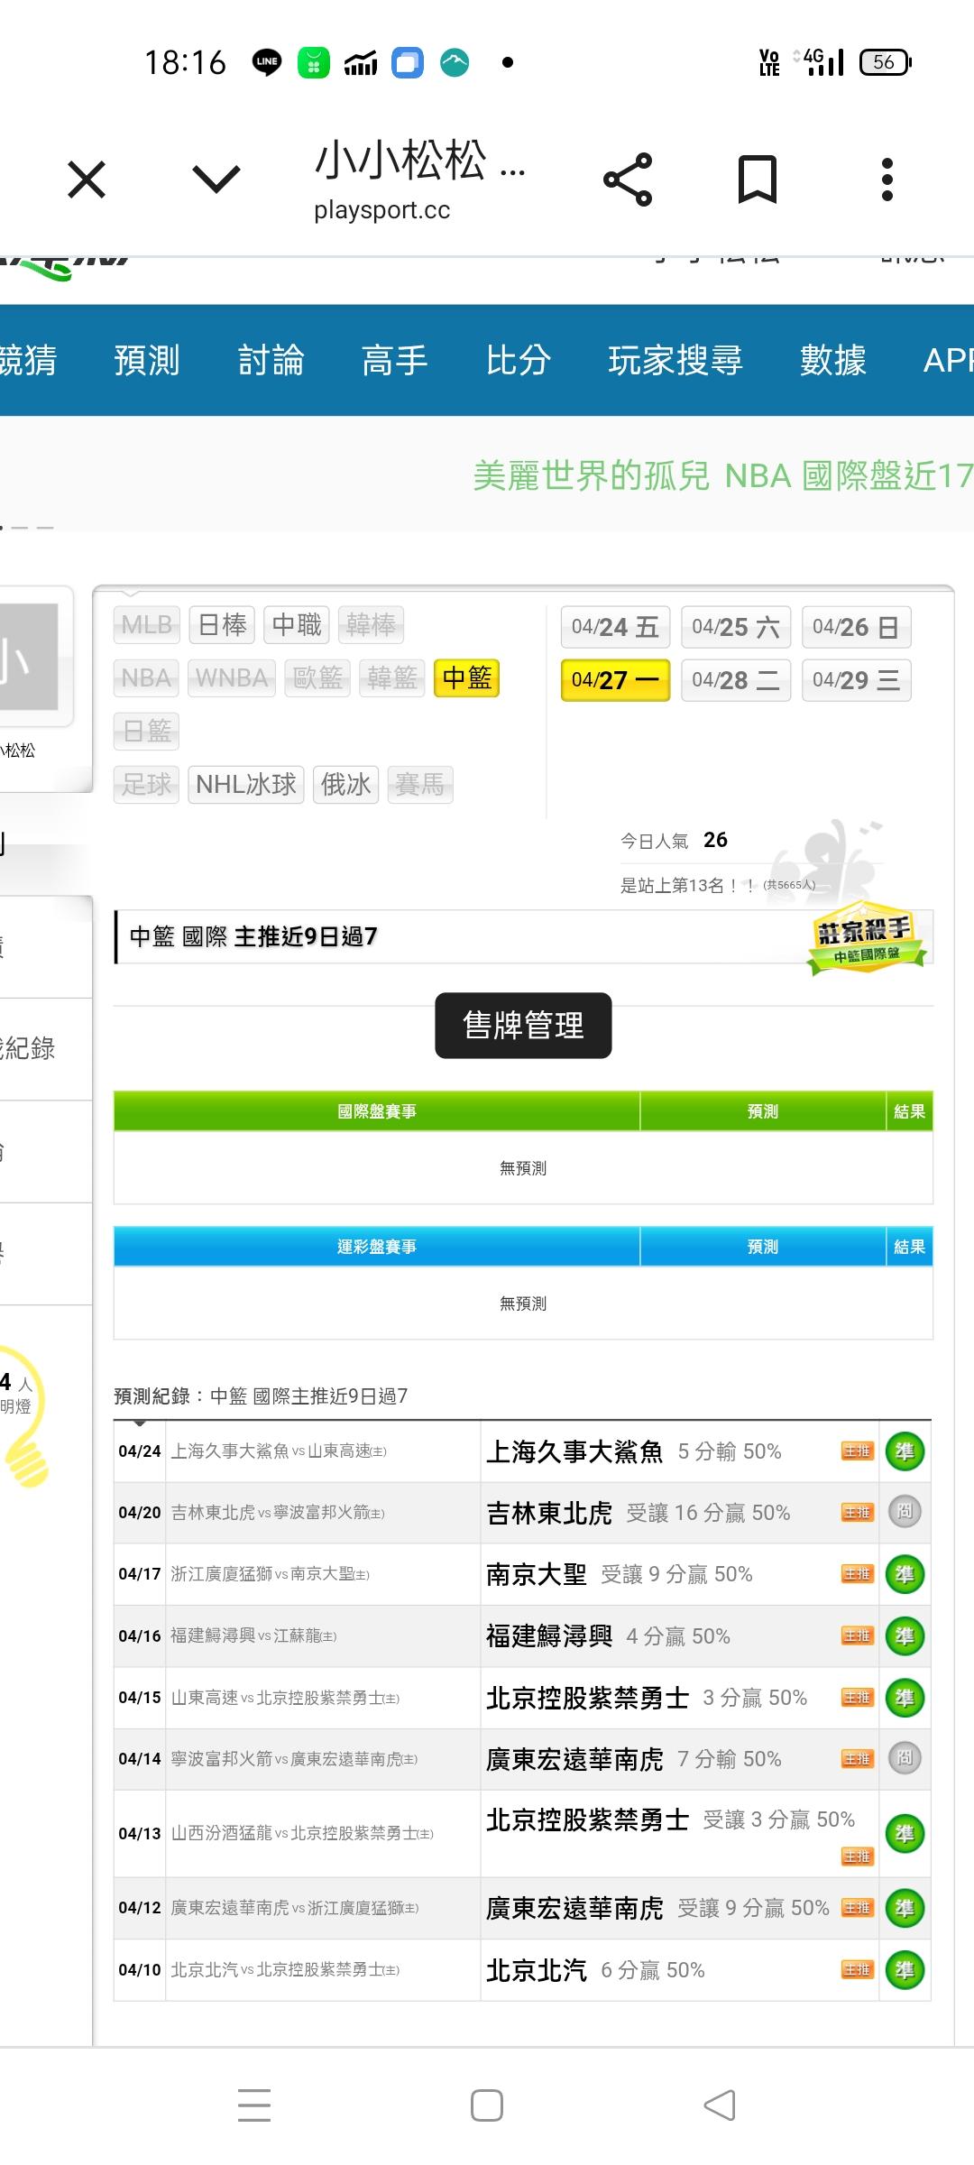The image size is (974, 2165).
Task: Click green 準 icon on 04/15 row
Action: point(905,1699)
